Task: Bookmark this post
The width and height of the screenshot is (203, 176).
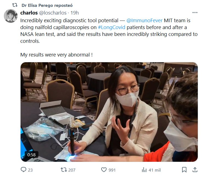Action: click(184, 170)
